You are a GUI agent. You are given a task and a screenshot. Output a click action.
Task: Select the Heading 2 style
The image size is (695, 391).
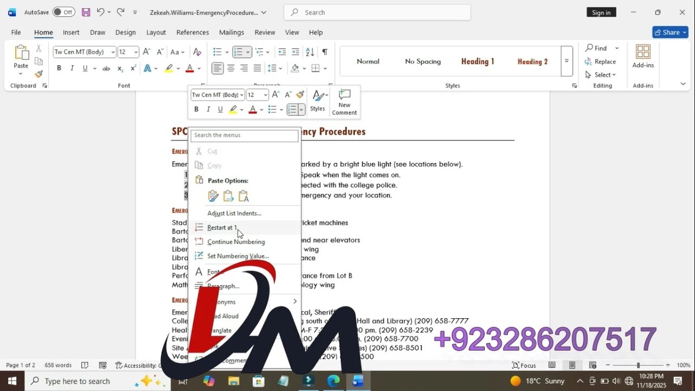click(533, 61)
